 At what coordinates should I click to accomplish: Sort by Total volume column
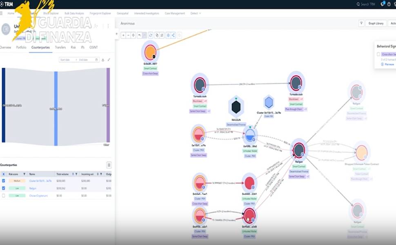pyautogui.click(x=73, y=174)
